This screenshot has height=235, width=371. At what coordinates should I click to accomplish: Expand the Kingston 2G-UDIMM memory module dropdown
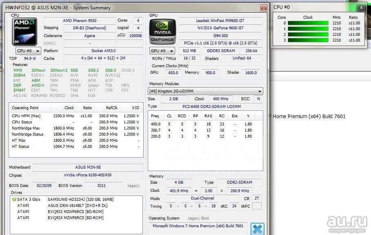click(x=205, y=91)
